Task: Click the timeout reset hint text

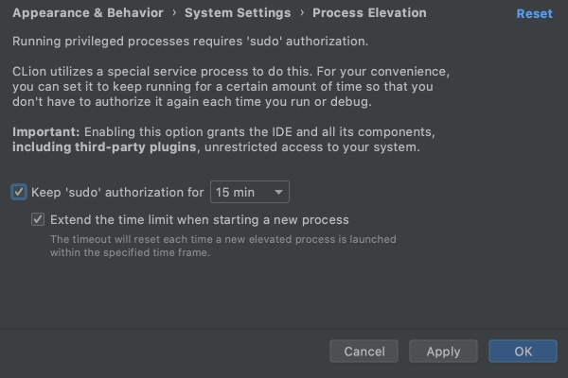Action: [222, 246]
